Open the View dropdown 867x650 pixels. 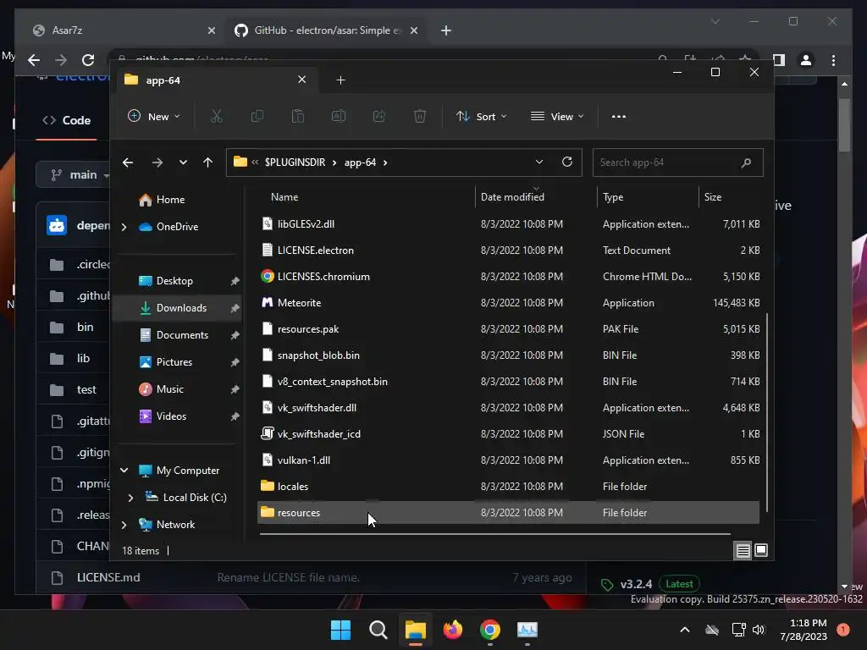click(x=557, y=117)
